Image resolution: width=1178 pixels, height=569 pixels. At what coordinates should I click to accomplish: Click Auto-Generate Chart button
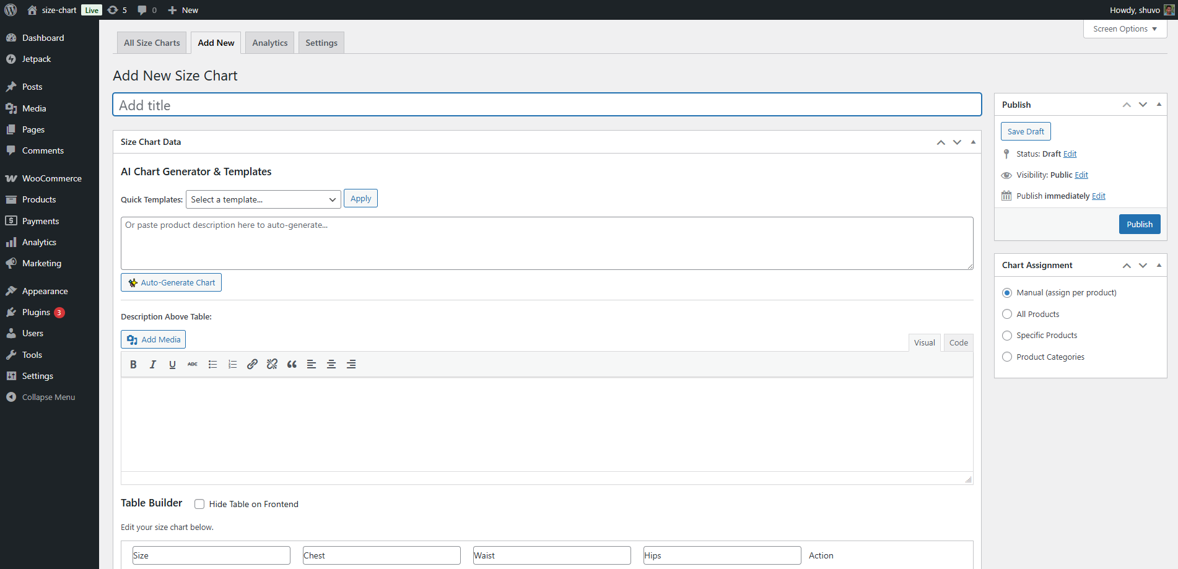171,282
